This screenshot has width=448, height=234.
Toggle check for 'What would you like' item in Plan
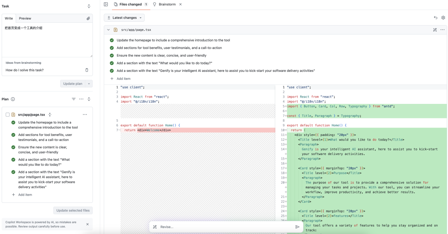[13, 160]
